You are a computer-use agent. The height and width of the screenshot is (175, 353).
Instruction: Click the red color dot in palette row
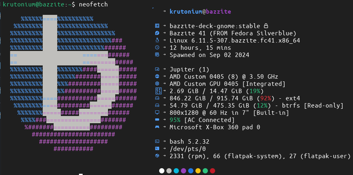[x=212, y=171]
